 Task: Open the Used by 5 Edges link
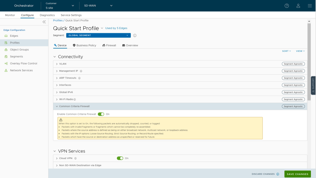116,28
